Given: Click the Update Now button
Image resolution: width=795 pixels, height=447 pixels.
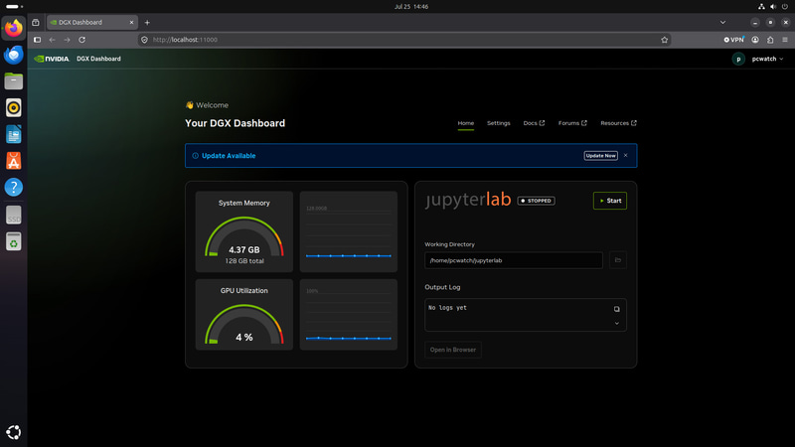Looking at the screenshot, I should [600, 156].
